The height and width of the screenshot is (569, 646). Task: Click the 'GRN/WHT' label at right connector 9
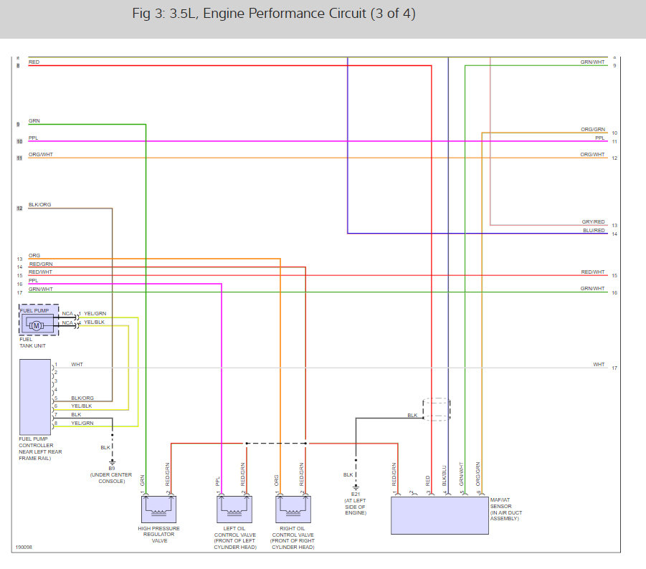coord(592,62)
